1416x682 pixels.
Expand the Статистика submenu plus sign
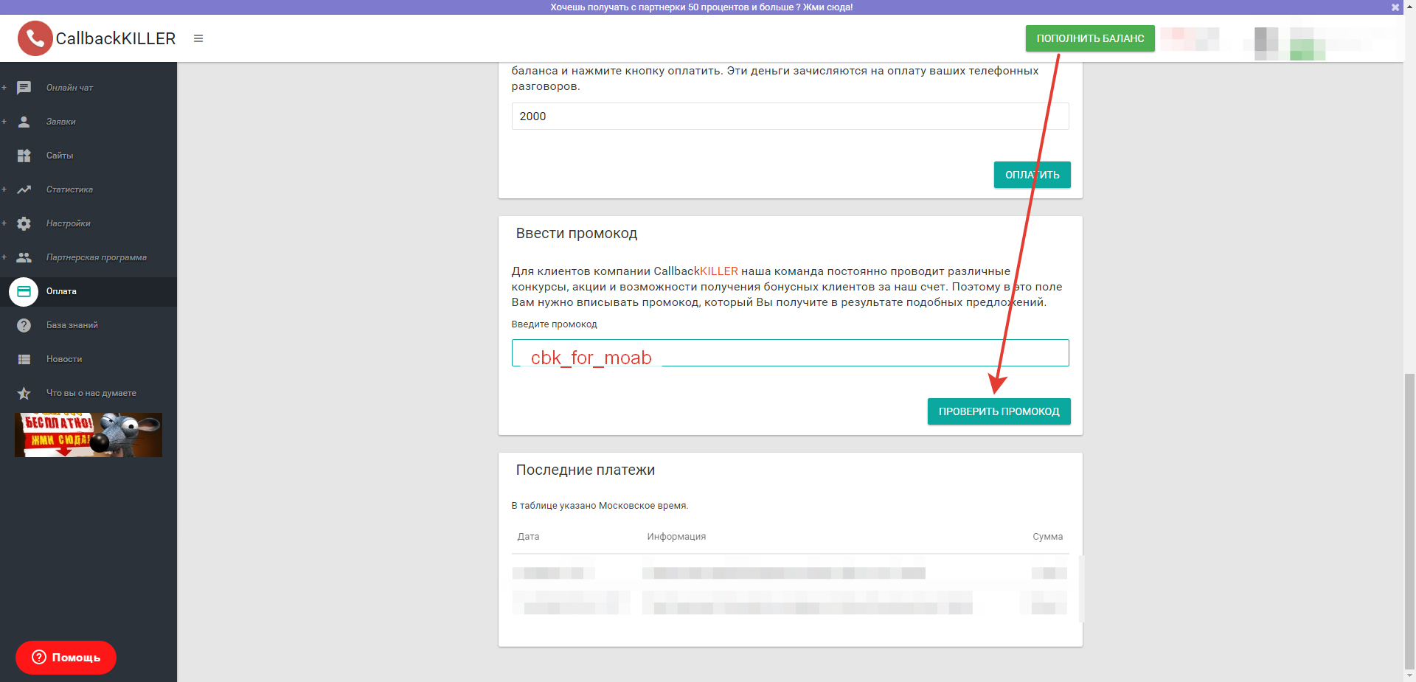pos(4,189)
